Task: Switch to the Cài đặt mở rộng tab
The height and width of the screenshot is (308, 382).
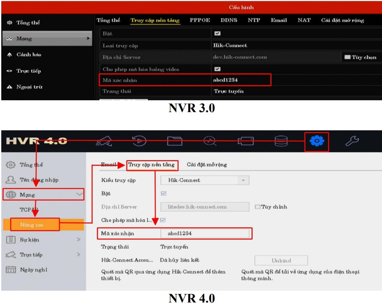Action: pos(207,165)
